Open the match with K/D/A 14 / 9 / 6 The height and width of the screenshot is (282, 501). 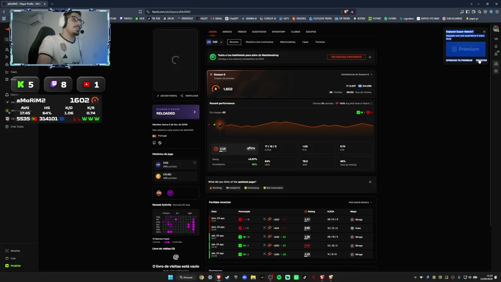pos(291,254)
